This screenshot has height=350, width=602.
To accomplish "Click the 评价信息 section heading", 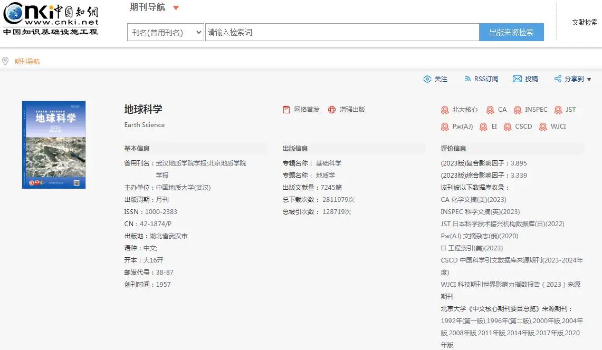I will 453,149.
